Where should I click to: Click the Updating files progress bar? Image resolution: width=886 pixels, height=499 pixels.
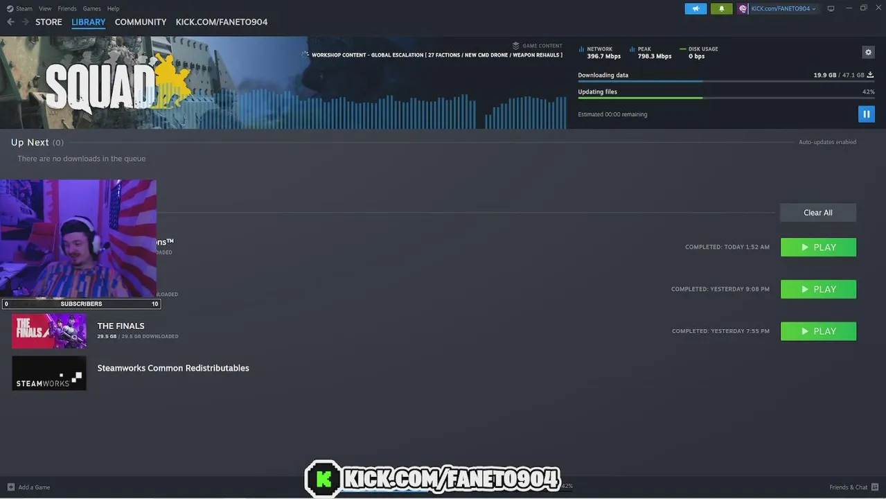pos(726,98)
